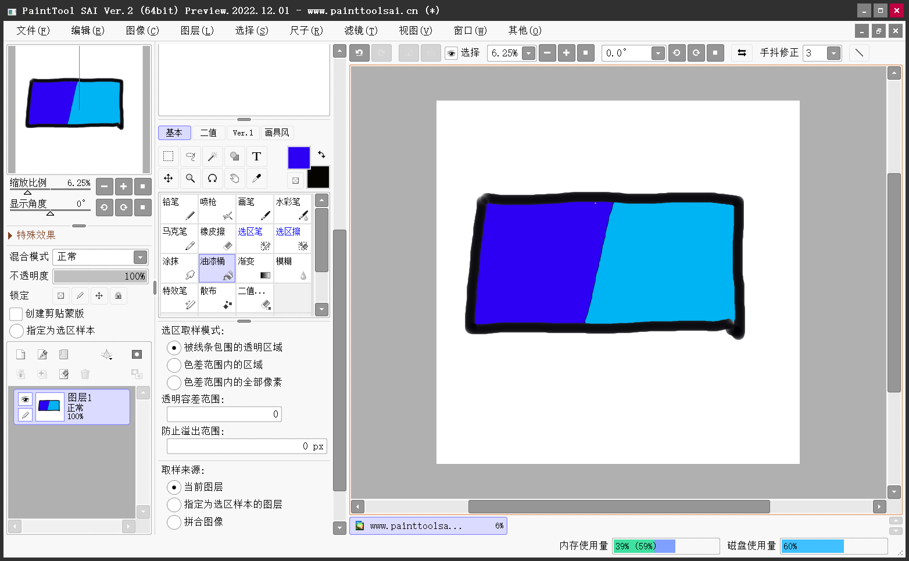Choose the 模糊 blur tool
909x561 pixels.
(292, 268)
